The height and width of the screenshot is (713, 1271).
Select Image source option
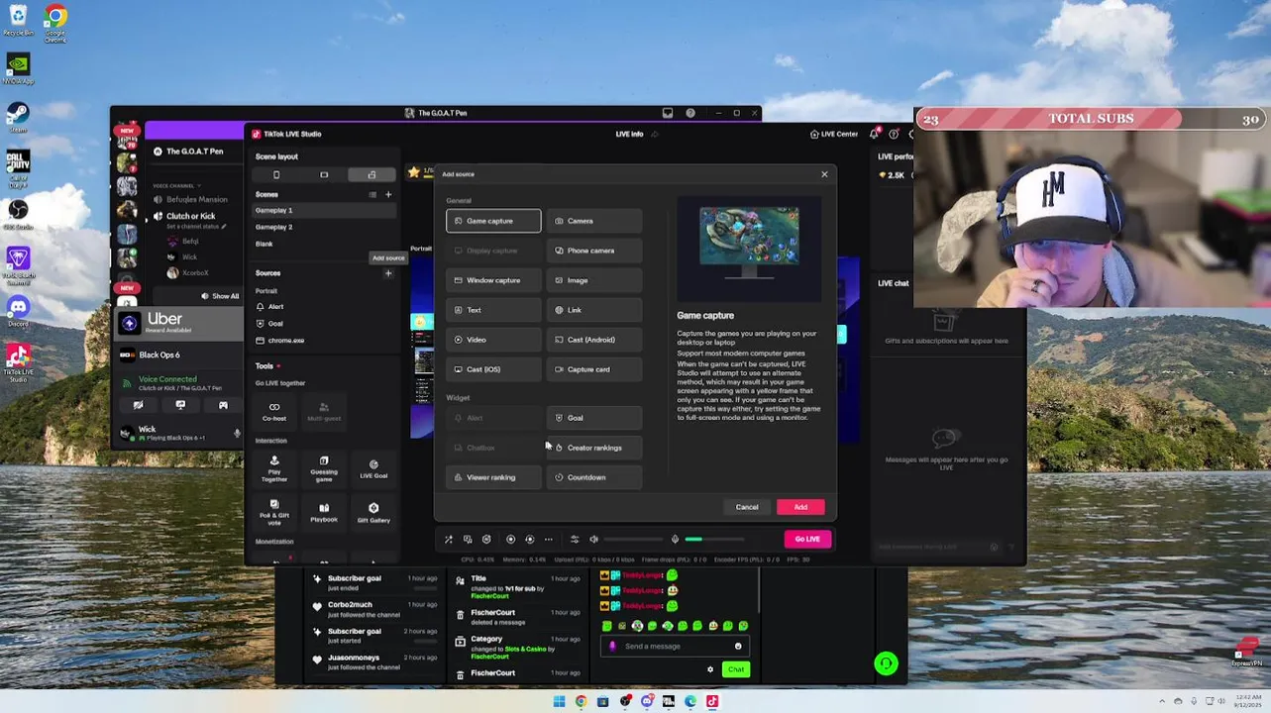pyautogui.click(x=594, y=280)
